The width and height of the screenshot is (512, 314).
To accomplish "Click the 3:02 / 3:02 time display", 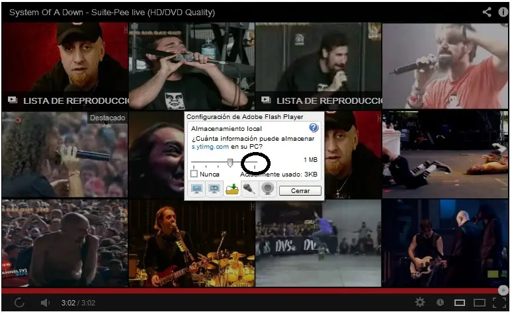I will tap(78, 303).
